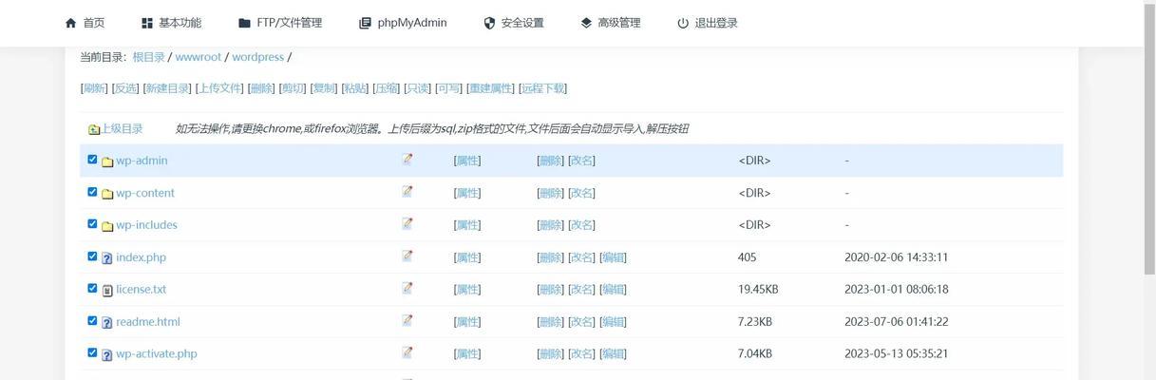
Task: Click 反选 to invert selection
Action: tap(125, 88)
